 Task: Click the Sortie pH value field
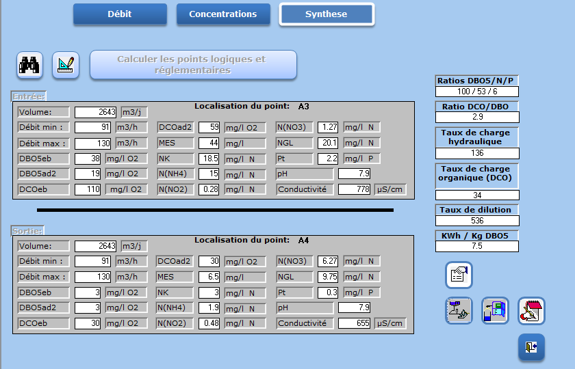(x=355, y=307)
